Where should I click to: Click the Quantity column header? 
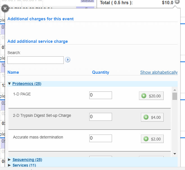click(101, 72)
